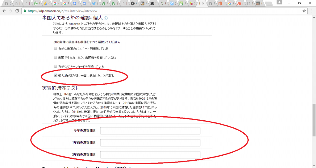The height and width of the screenshot is (168, 316).
Task: View site info via green padlock icon
Action: point(25,11)
